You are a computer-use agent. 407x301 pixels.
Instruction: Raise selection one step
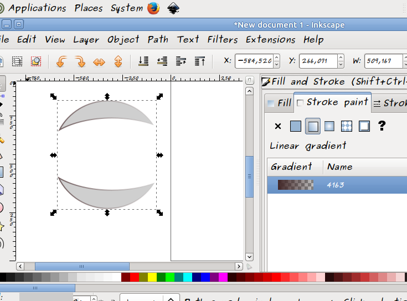(181, 61)
